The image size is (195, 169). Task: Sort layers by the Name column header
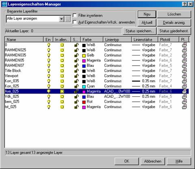tap(24, 40)
